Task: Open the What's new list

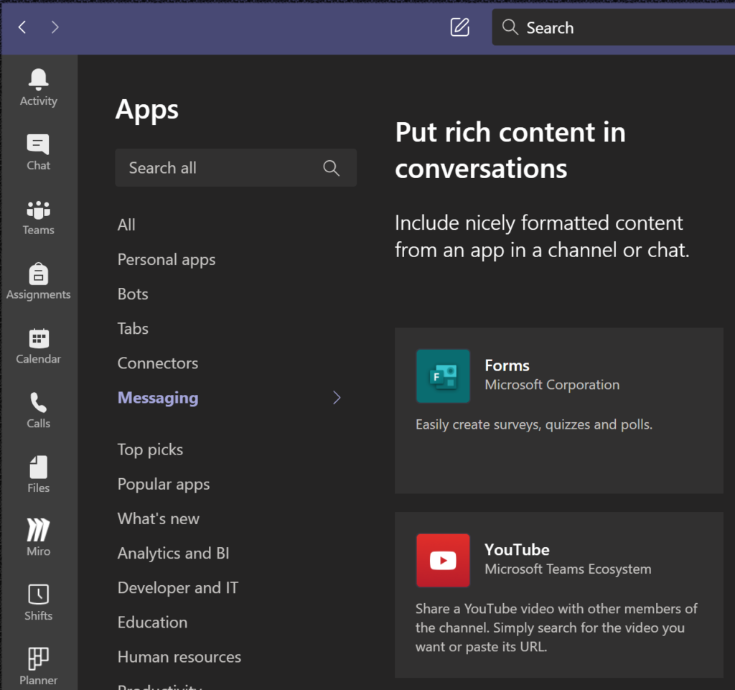Action: [159, 519]
